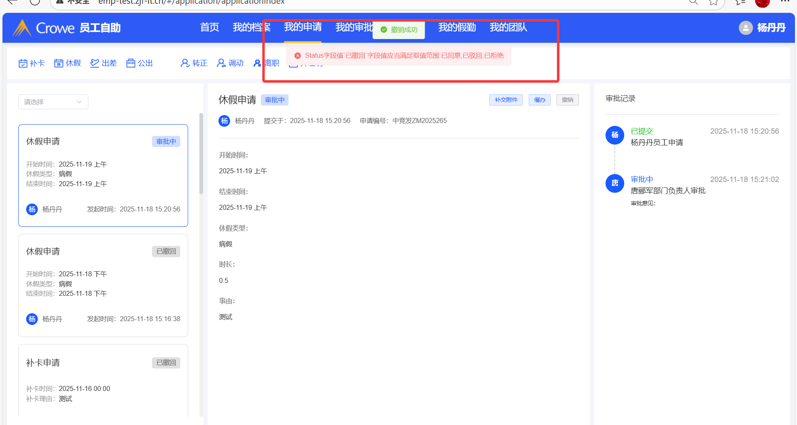
Task: Click 杨 avatar on the 15:16:38 leave card
Action: pos(32,319)
